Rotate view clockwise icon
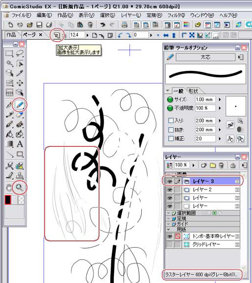This screenshot has height=283, width=252. point(128,35)
